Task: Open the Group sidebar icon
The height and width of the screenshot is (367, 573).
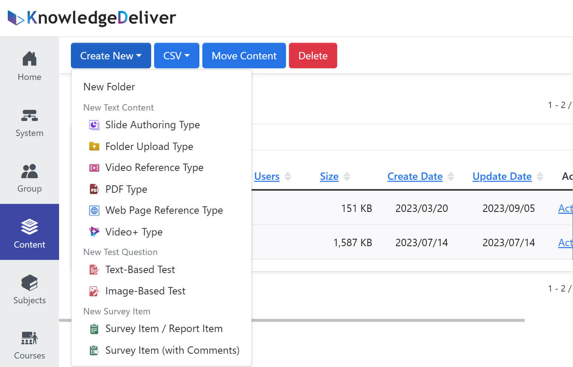Action: pyautogui.click(x=30, y=171)
